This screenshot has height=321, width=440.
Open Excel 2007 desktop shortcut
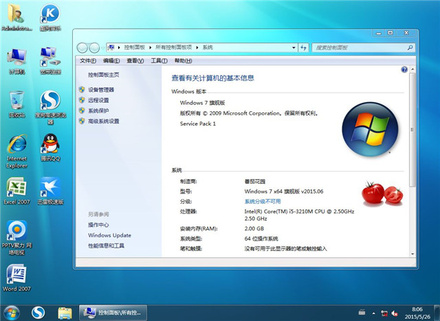coord(16,191)
